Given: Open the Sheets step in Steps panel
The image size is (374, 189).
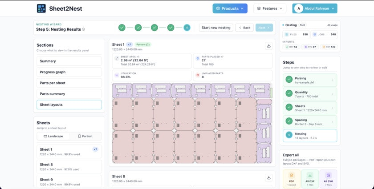Looking at the screenshot, I should pyautogui.click(x=310, y=108).
